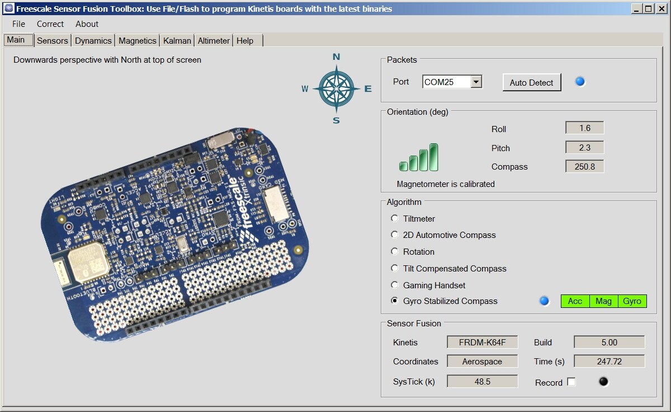Click the black Record indicator LED

click(x=603, y=382)
